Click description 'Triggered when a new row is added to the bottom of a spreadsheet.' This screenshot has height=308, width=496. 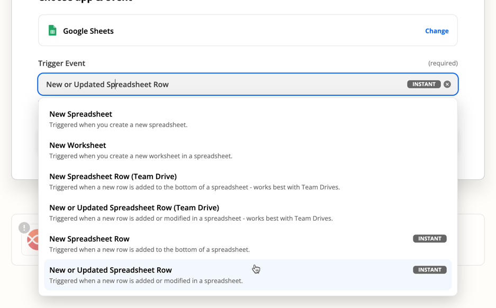click(x=150, y=249)
